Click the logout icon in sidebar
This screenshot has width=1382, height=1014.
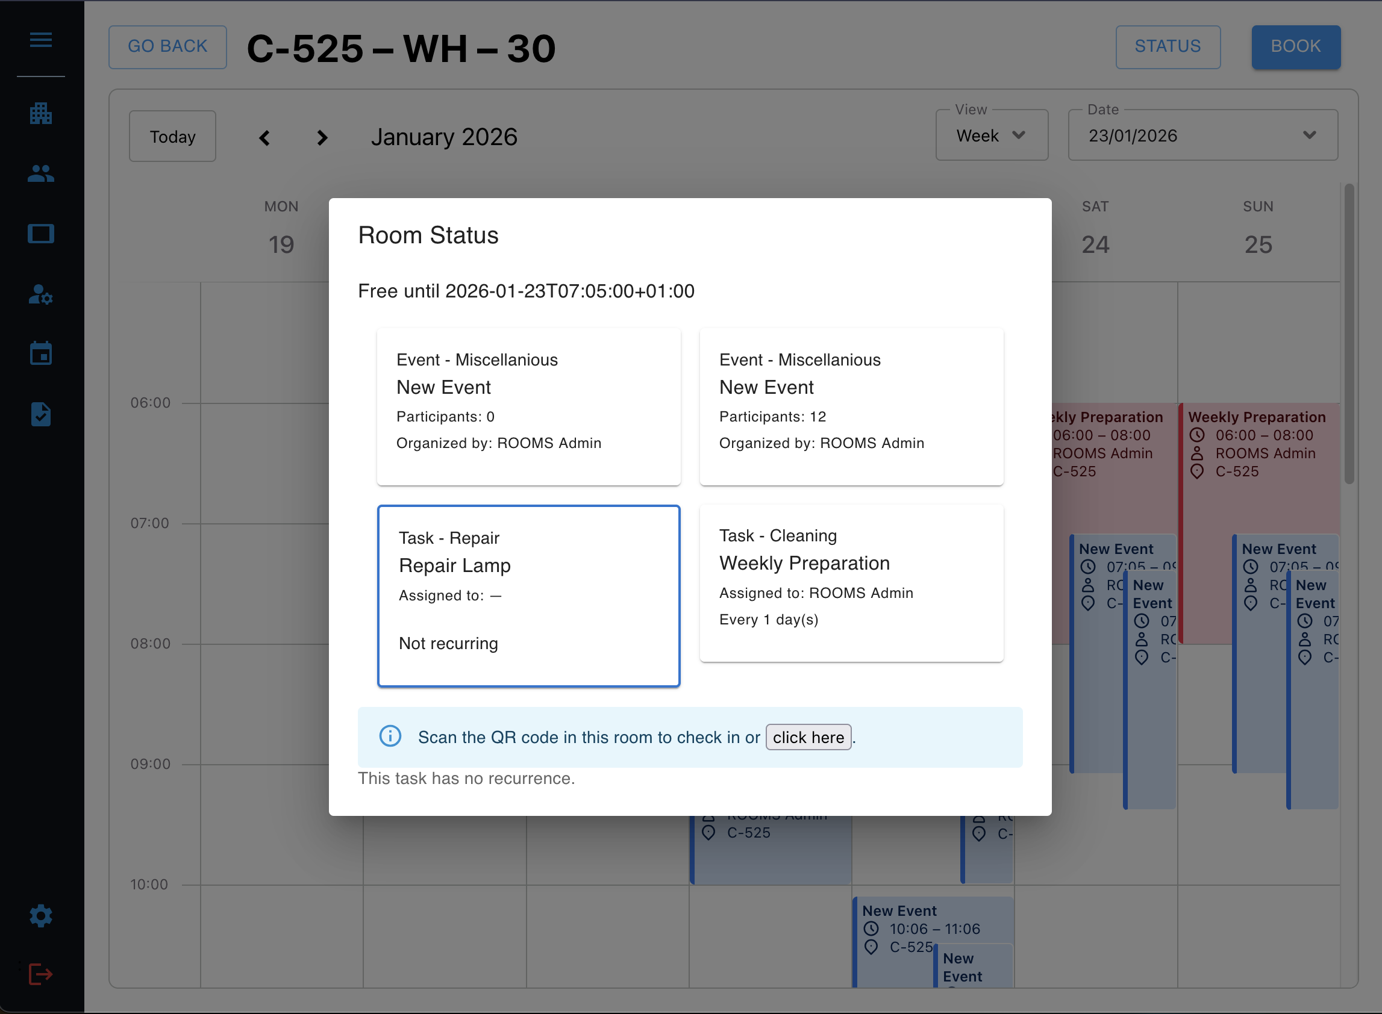pos(40,974)
